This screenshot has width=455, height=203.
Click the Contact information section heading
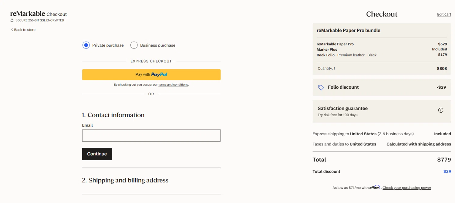click(113, 115)
